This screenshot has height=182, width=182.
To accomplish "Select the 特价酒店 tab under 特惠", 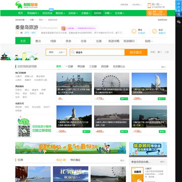I will (75, 160).
